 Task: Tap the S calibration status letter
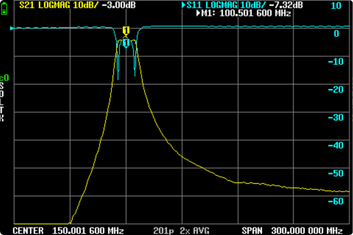(x=2, y=86)
